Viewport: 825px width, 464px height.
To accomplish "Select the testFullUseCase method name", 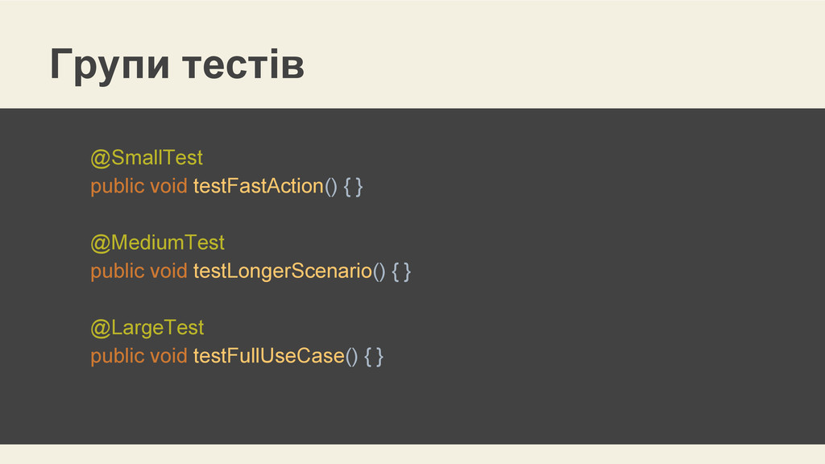I will (268, 356).
